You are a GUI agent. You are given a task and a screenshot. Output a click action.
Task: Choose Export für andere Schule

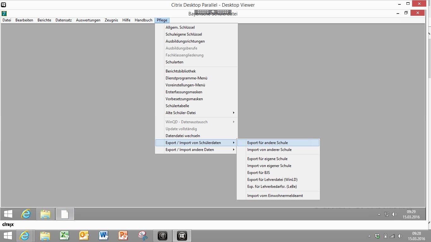(278, 143)
